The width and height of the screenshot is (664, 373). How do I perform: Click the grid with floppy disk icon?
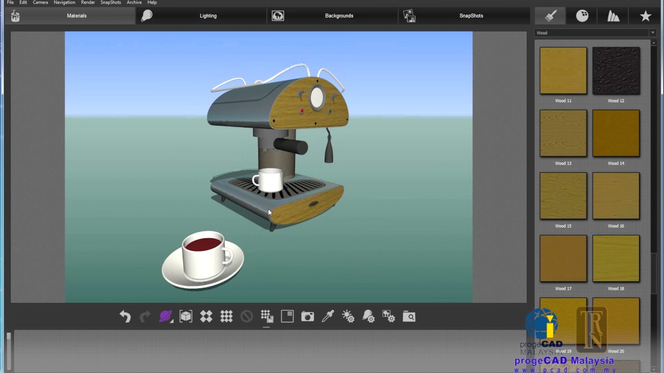(x=267, y=317)
